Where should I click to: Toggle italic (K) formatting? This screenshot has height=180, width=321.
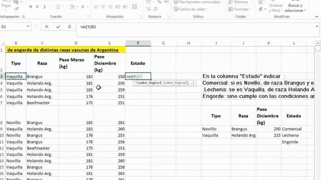37,6
